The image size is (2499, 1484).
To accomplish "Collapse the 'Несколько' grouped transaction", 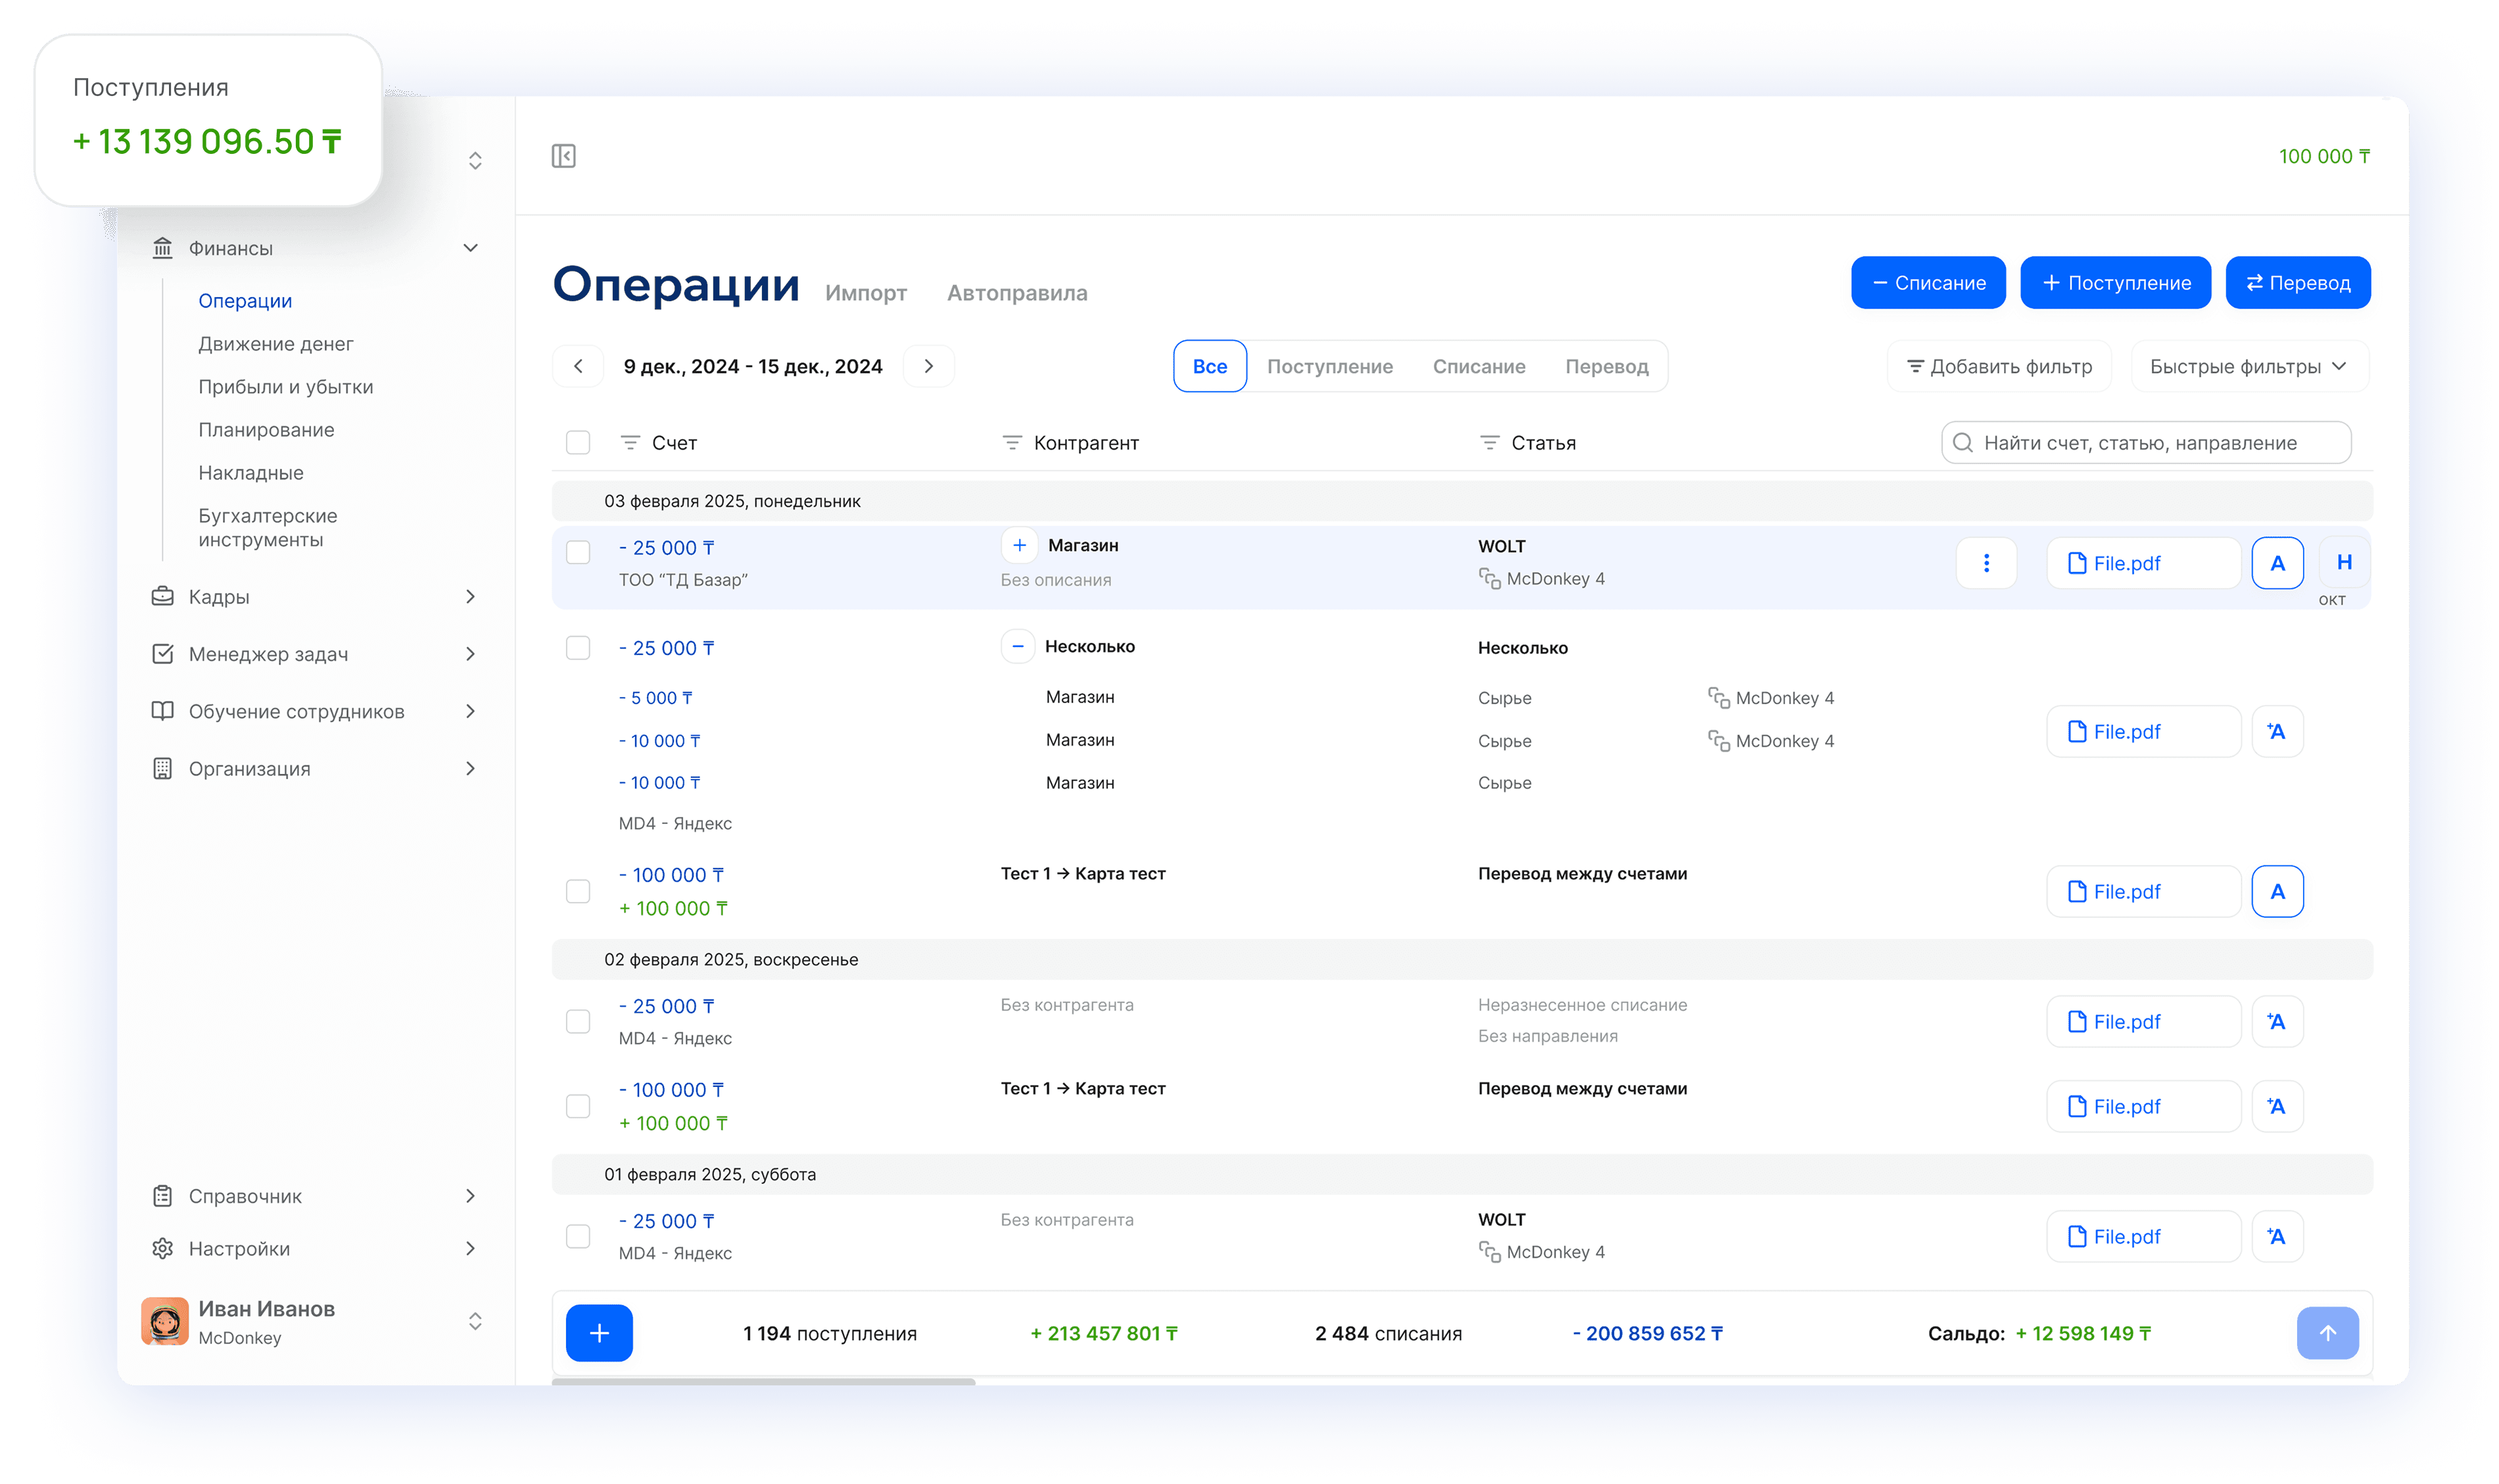I will click(x=1018, y=646).
